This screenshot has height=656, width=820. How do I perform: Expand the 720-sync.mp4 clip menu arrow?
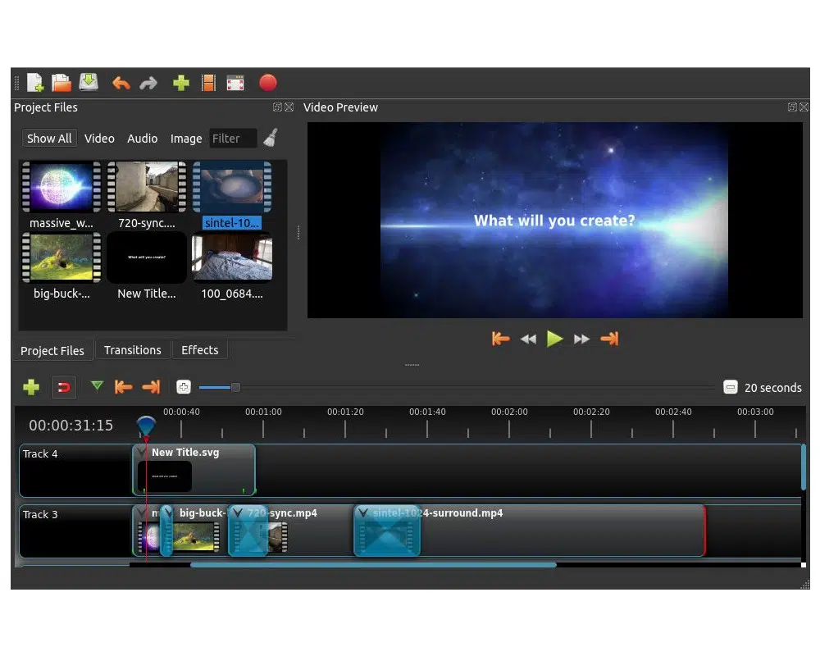pos(238,513)
